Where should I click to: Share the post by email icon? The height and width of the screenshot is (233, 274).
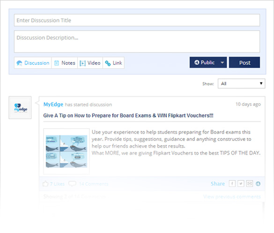pyautogui.click(x=250, y=184)
